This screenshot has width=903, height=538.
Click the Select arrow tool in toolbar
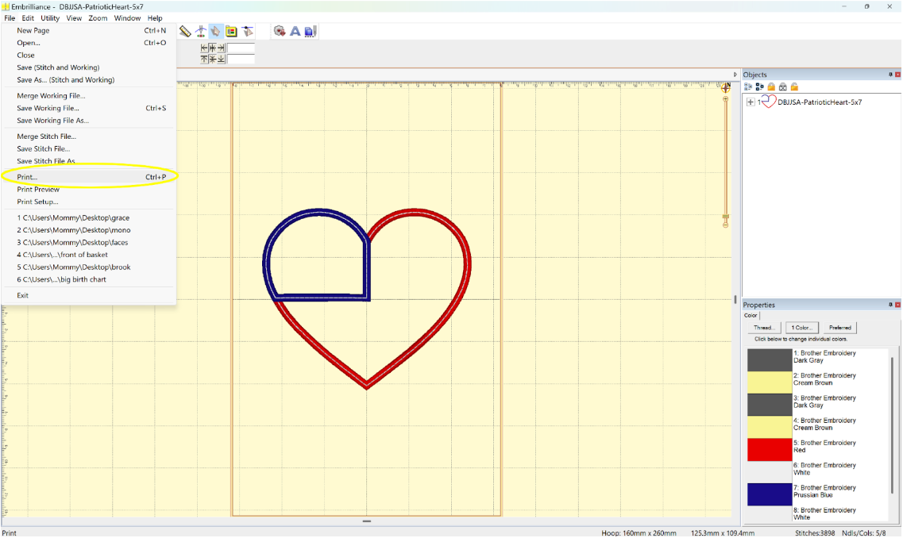pyautogui.click(x=215, y=31)
